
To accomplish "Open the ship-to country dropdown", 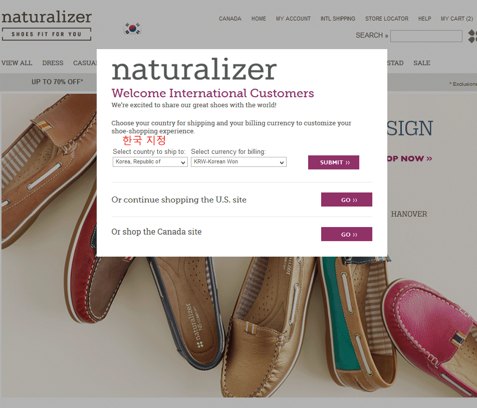I will tap(150, 162).
